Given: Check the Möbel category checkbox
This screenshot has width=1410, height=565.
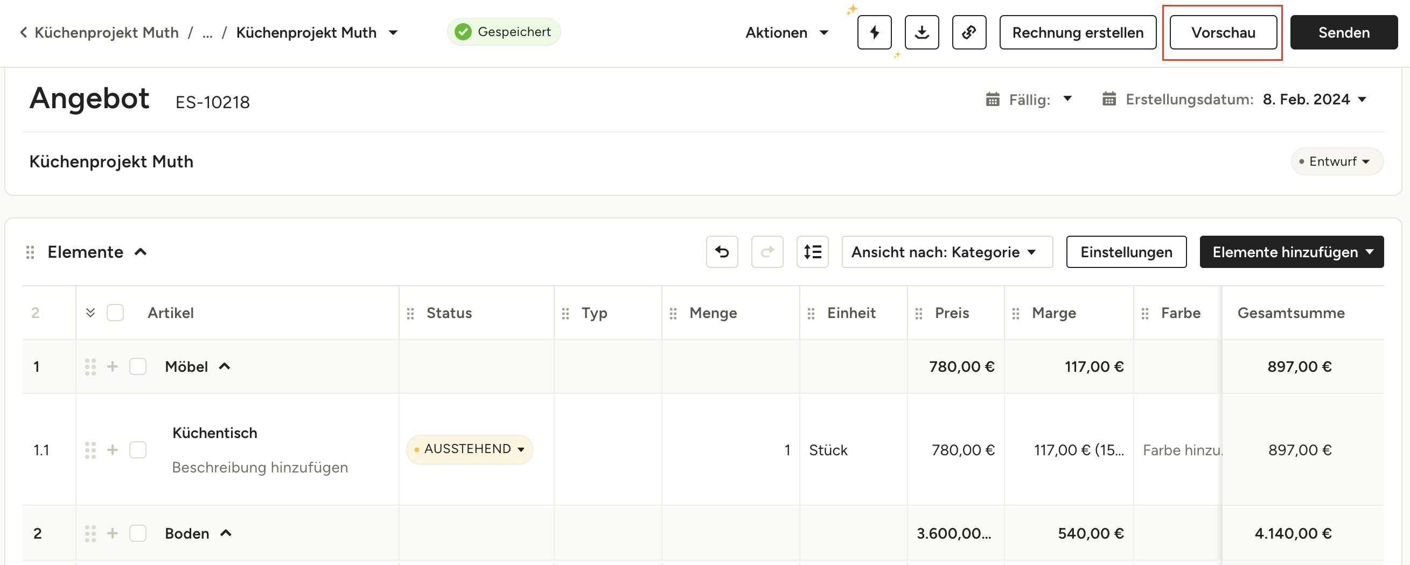Looking at the screenshot, I should [138, 366].
